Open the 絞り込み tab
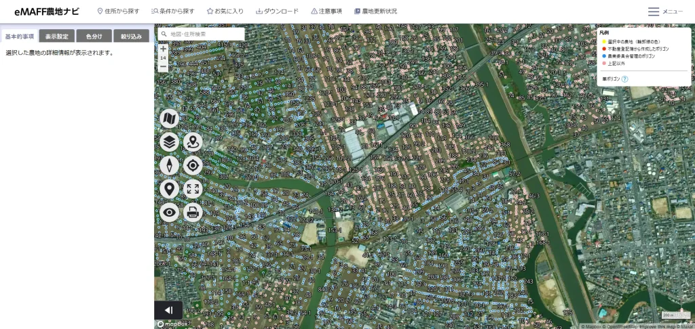 (131, 37)
